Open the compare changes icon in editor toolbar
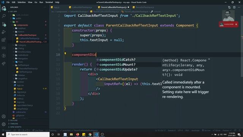This screenshot has height=137, width=243. (x=229, y=7)
